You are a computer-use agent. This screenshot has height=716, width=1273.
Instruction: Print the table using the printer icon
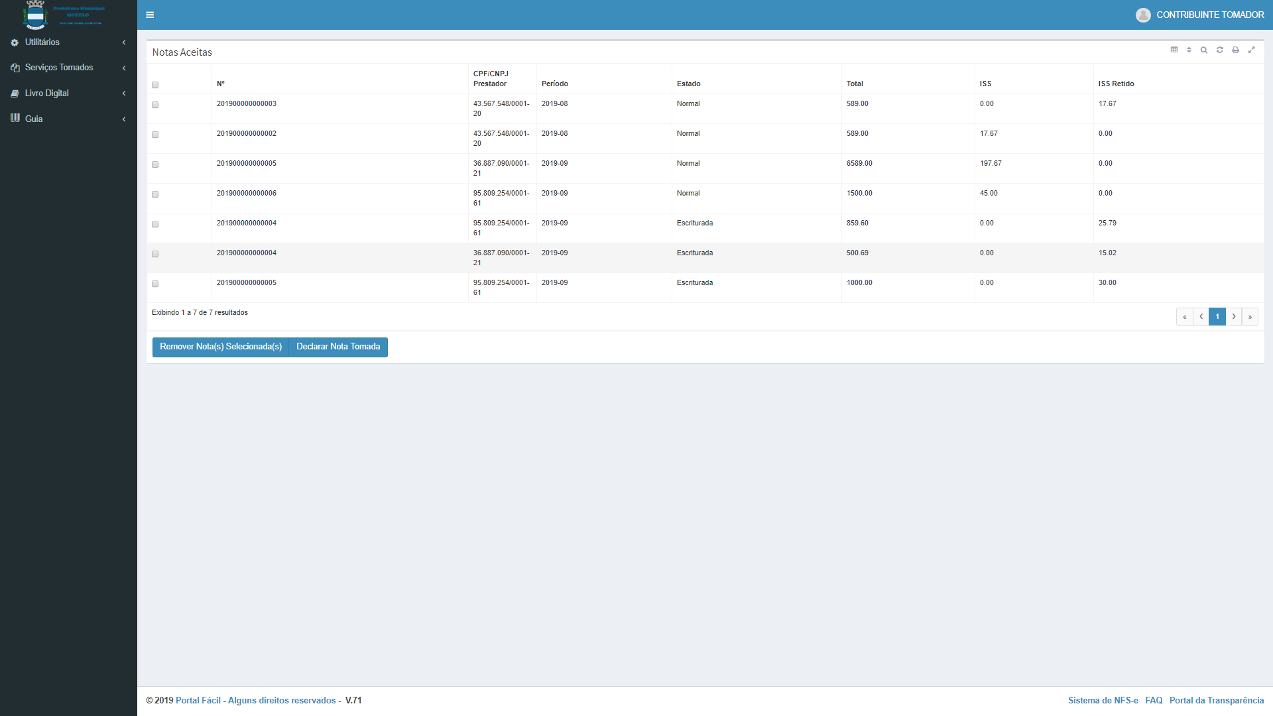coord(1235,50)
